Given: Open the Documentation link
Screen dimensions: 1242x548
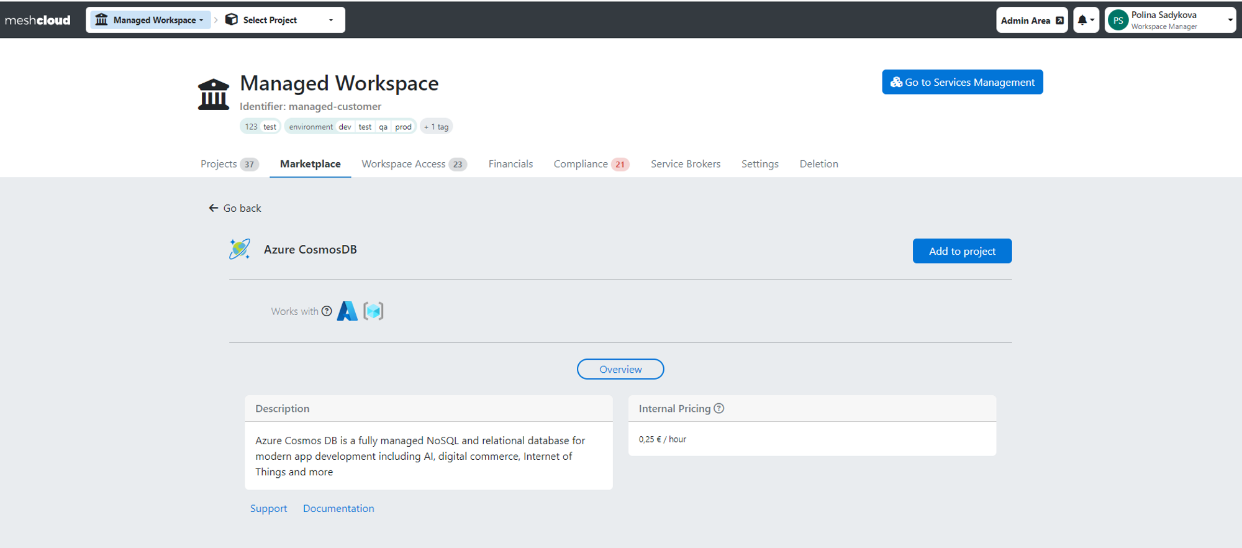Looking at the screenshot, I should point(338,508).
